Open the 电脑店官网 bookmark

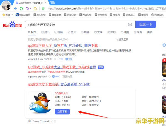(x=23, y=15)
